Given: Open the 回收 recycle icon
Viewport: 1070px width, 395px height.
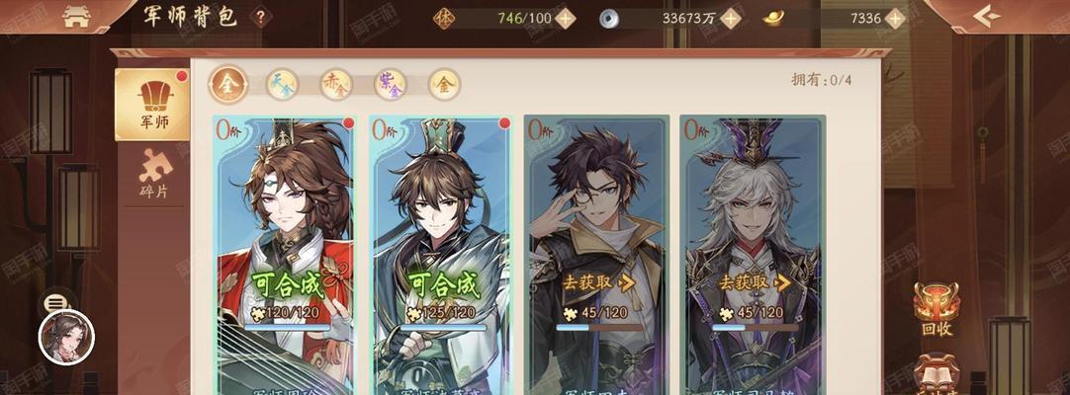Looking at the screenshot, I should [x=936, y=311].
